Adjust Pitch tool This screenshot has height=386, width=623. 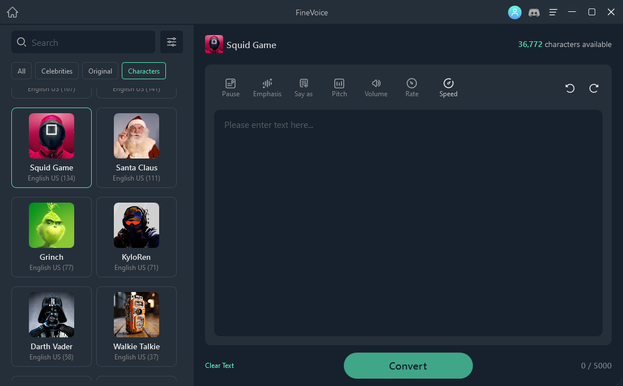click(x=339, y=88)
